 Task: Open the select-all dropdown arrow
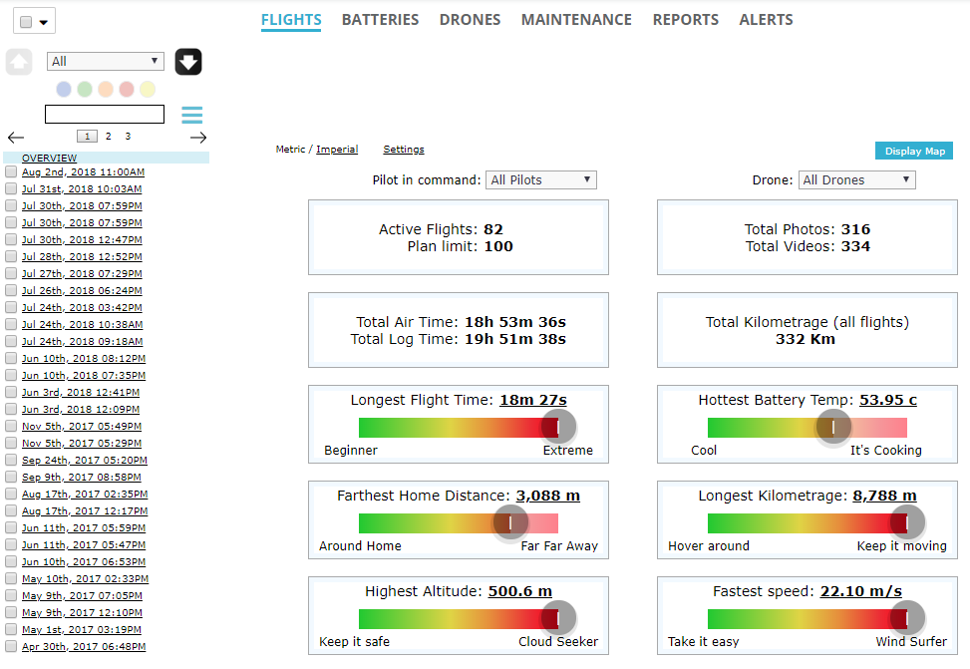tap(43, 22)
